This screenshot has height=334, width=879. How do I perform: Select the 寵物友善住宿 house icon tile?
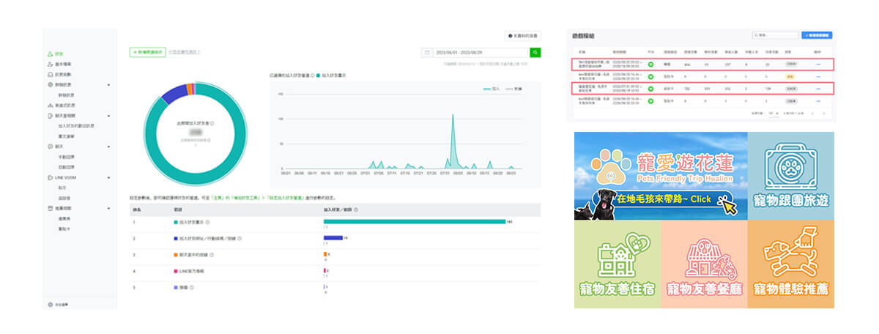(617, 264)
